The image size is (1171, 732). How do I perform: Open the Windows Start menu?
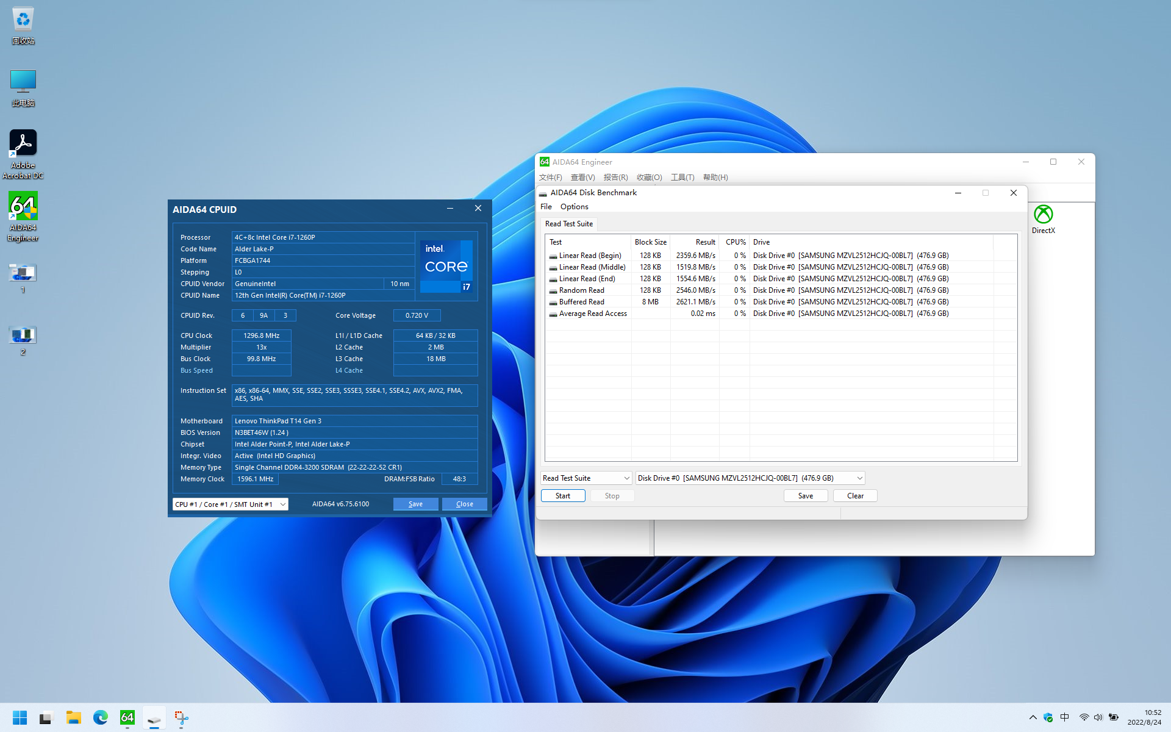coord(20,717)
